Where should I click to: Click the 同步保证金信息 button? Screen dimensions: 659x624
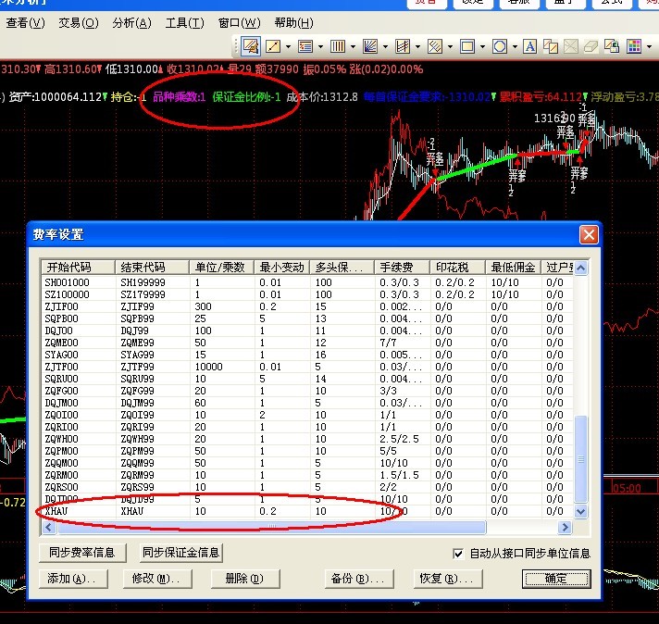click(180, 553)
